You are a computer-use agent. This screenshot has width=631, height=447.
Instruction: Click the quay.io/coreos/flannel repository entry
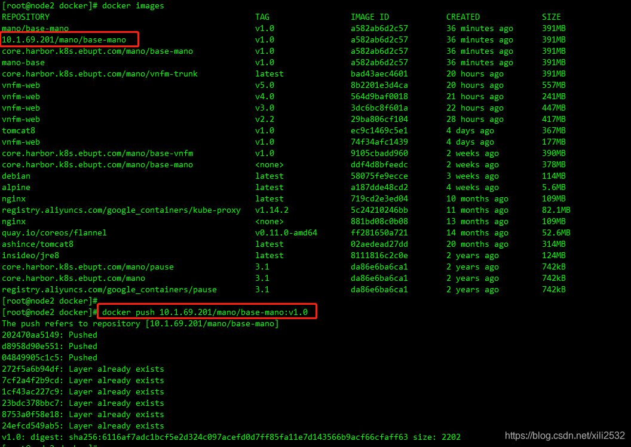(x=54, y=233)
